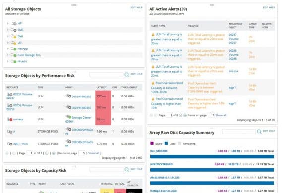Screen dimensions: 290x193
Task: Open the swi-esx triggering object link
Action: tap(233, 71)
